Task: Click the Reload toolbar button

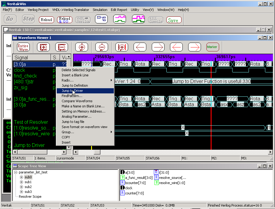Action: click(x=46, y=20)
